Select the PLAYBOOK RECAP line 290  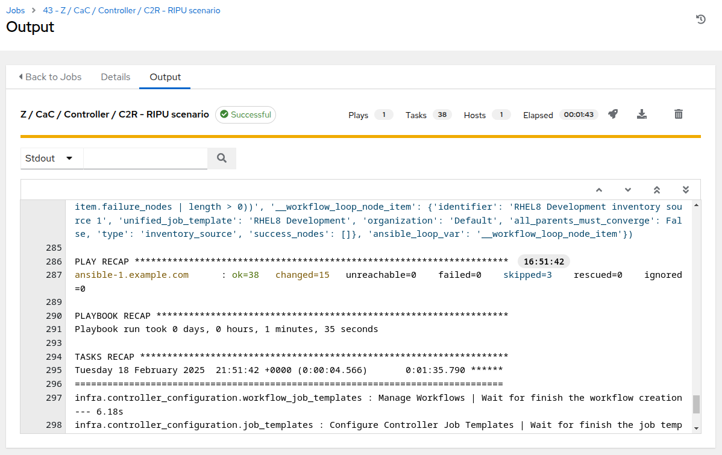pyautogui.click(x=292, y=316)
